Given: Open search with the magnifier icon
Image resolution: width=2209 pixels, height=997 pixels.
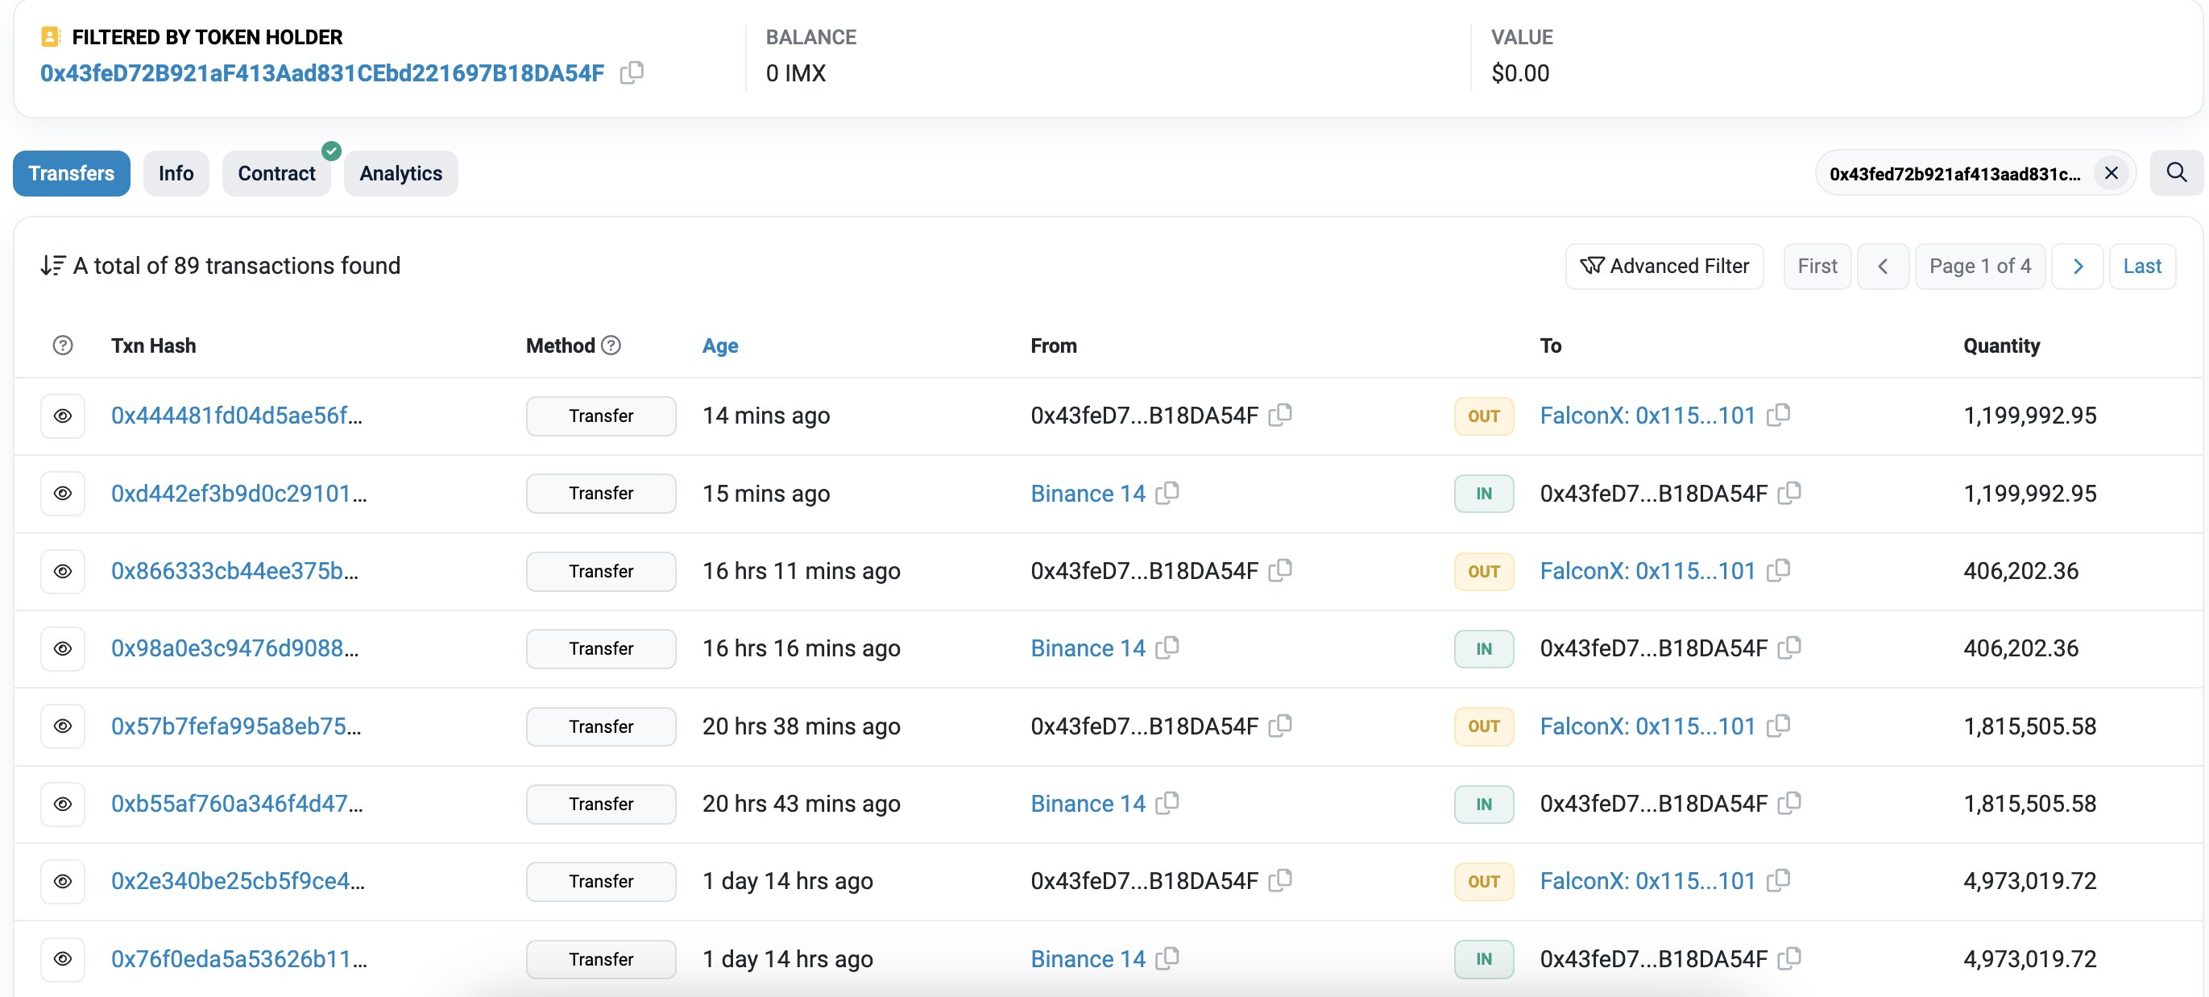Looking at the screenshot, I should [2177, 172].
